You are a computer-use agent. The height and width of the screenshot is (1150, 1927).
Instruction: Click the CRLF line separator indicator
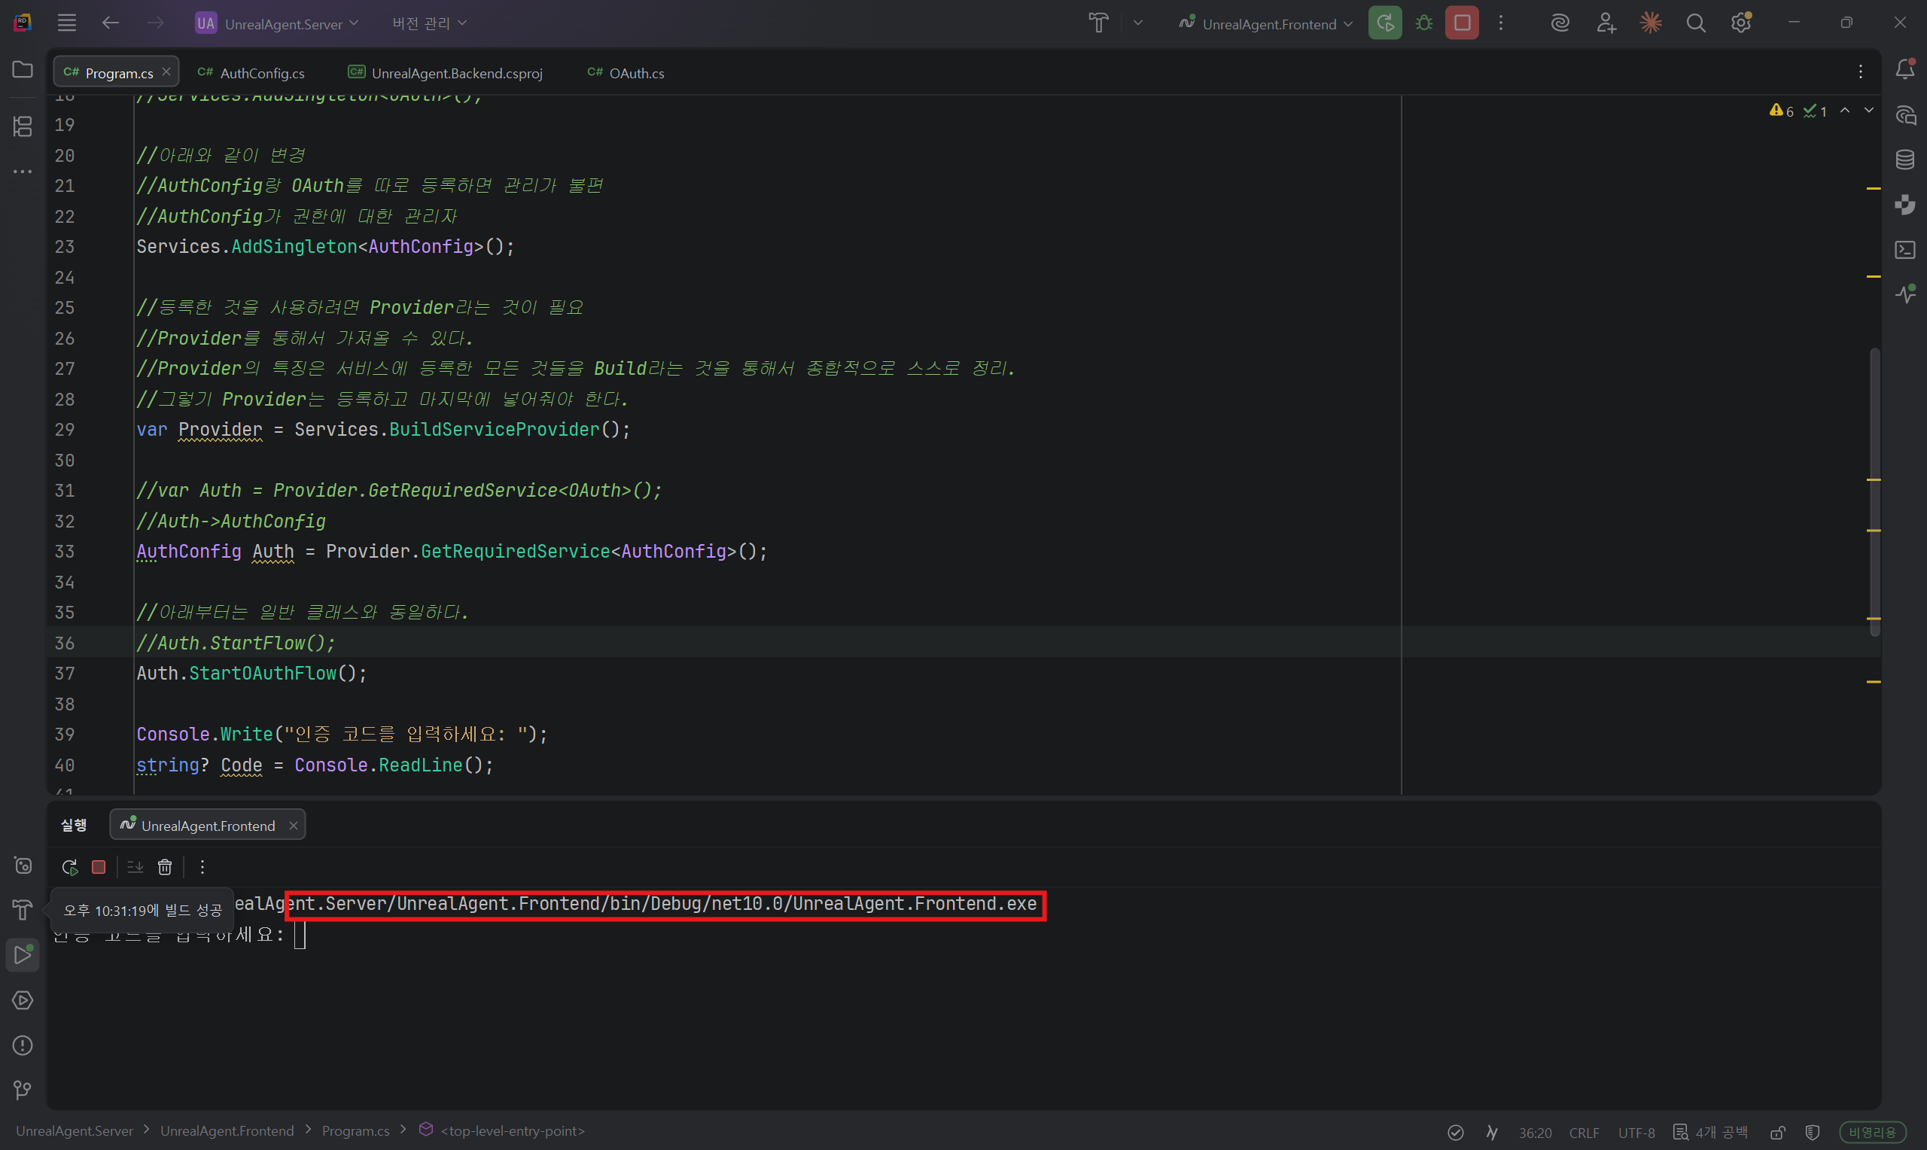coord(1583,1132)
